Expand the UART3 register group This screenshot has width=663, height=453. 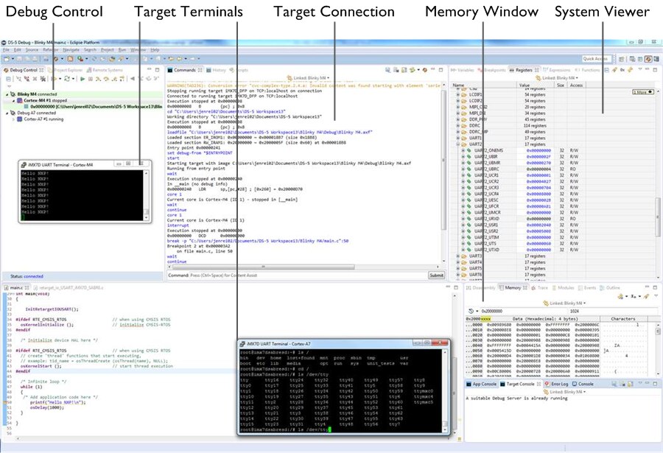[x=457, y=256]
